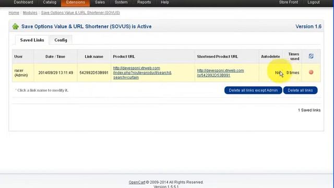Image resolution: width=334 pixels, height=188 pixels.
Task: Go to Store Front
Action: pyautogui.click(x=289, y=2)
